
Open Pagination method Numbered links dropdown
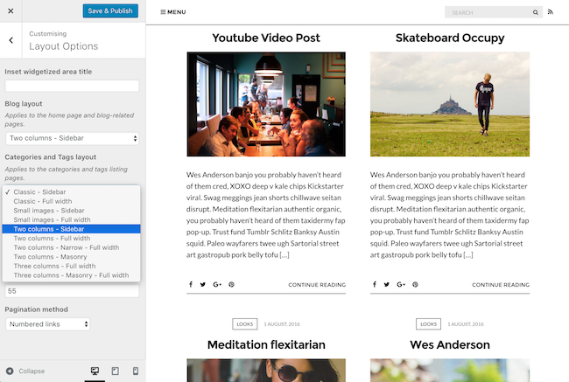click(48, 324)
